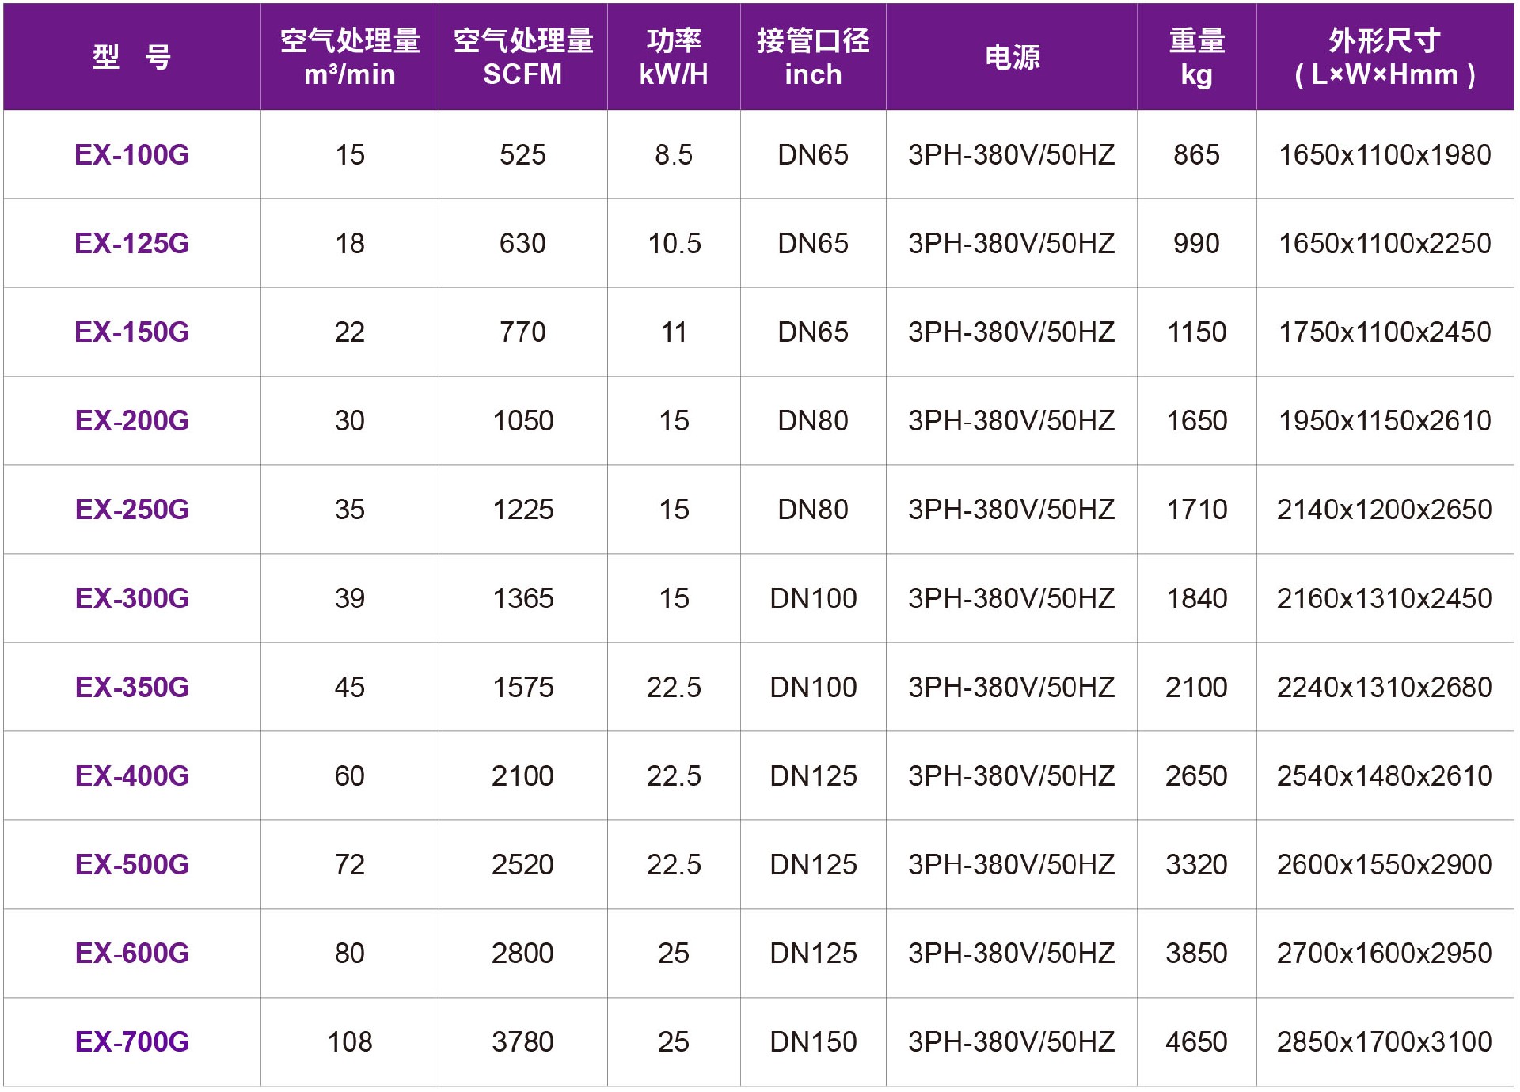Click the 外形尺寸 column header
Viewport: 1520px width, 1092px height.
pyautogui.click(x=1385, y=57)
